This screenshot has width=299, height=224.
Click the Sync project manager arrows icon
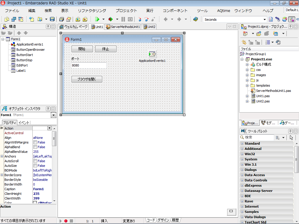coord(244,42)
